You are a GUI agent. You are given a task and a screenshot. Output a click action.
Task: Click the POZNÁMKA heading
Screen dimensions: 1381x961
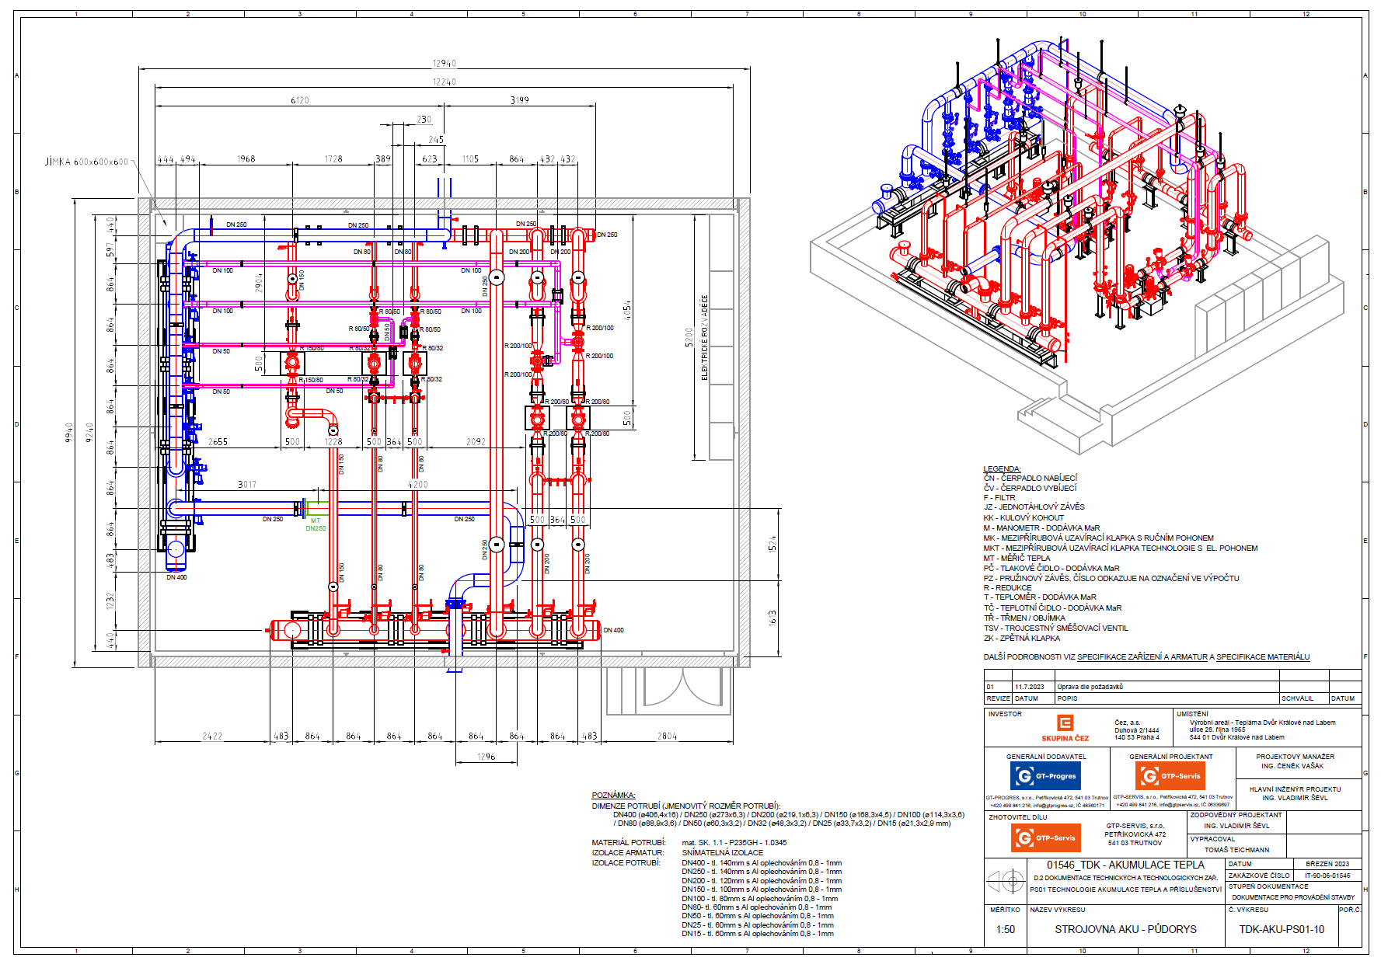pos(613,795)
